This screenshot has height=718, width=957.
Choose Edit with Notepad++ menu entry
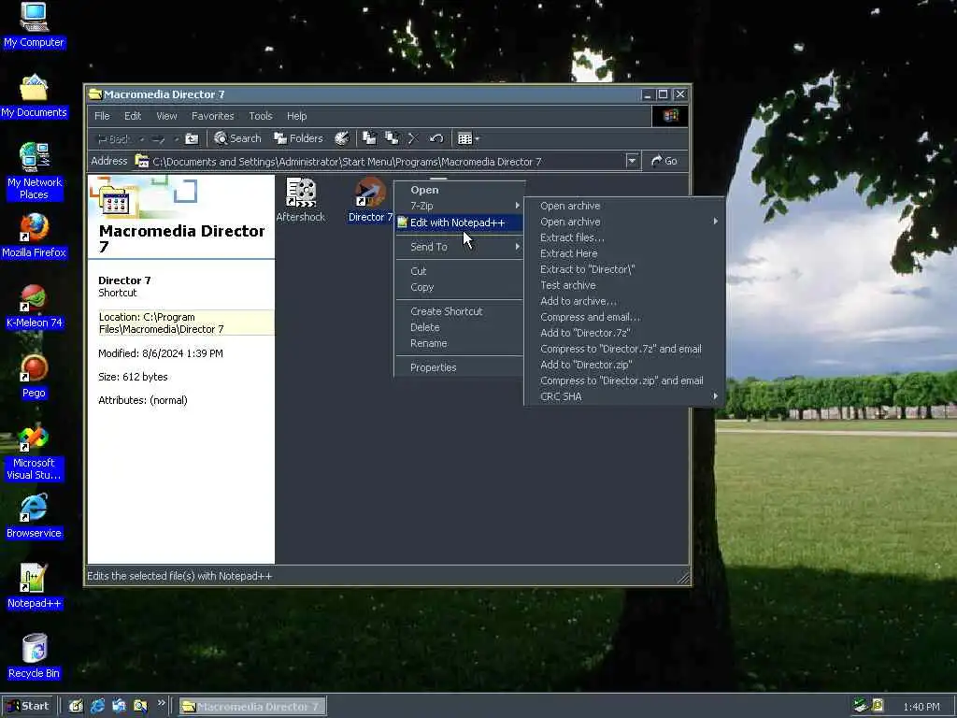459,223
